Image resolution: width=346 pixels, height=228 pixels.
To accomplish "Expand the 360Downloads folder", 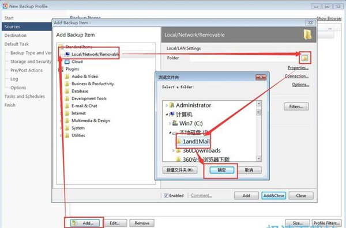I will point(174,151).
